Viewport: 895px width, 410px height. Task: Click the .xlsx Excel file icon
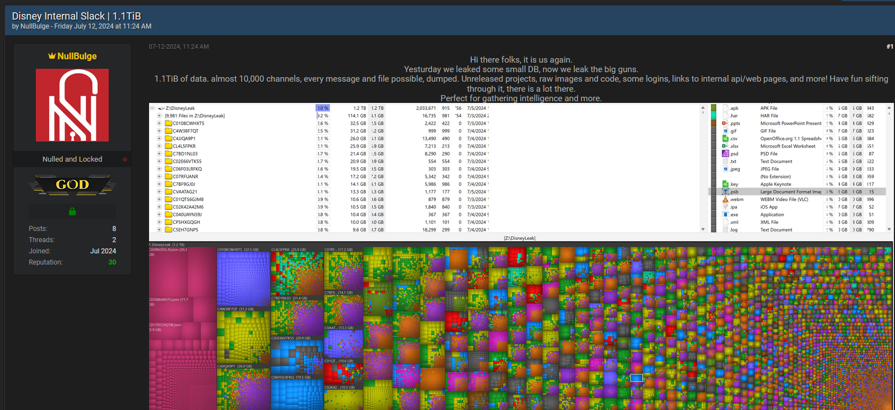(725, 146)
